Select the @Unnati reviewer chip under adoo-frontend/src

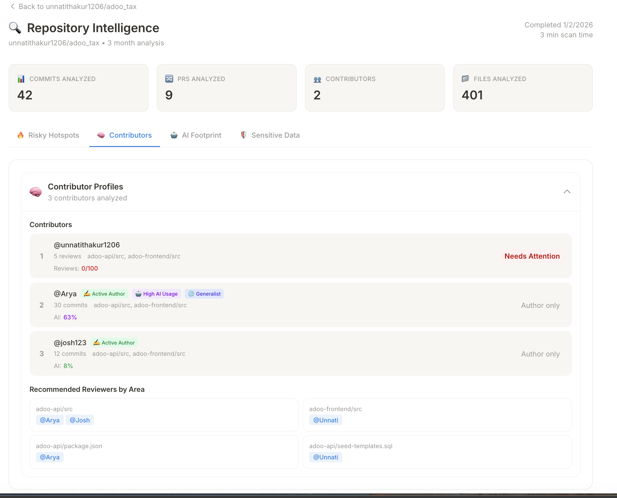coord(326,420)
